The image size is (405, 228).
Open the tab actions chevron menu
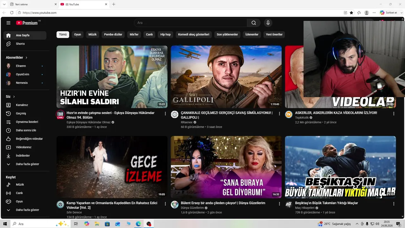point(4,4)
